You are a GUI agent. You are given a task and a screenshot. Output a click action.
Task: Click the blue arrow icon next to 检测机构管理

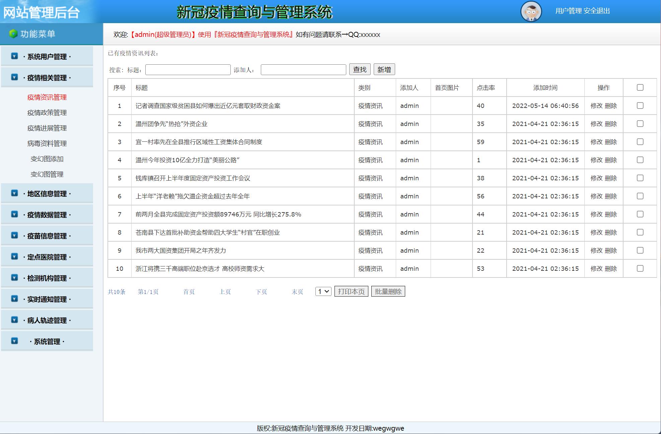[14, 277]
